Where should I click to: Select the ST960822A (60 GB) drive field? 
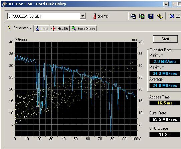click(x=46, y=16)
